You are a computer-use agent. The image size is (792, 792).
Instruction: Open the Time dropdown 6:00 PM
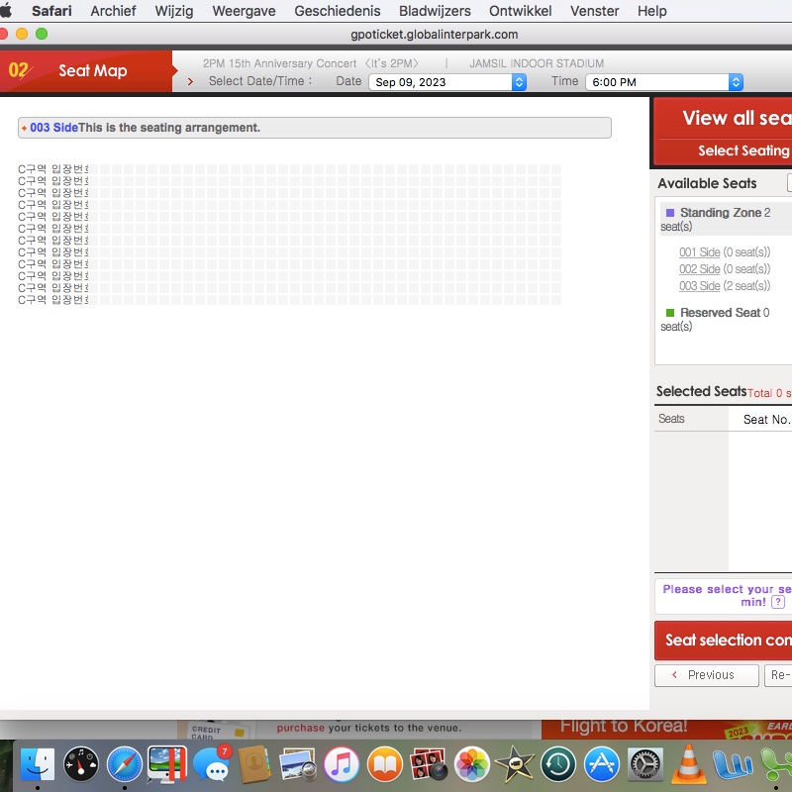(663, 82)
